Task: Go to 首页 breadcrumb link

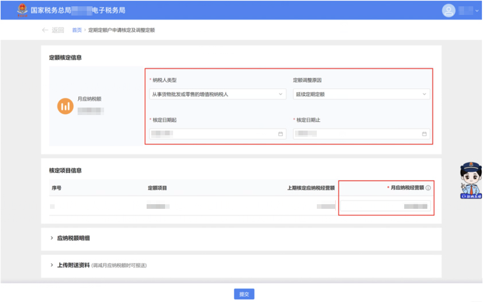Action: pos(76,30)
